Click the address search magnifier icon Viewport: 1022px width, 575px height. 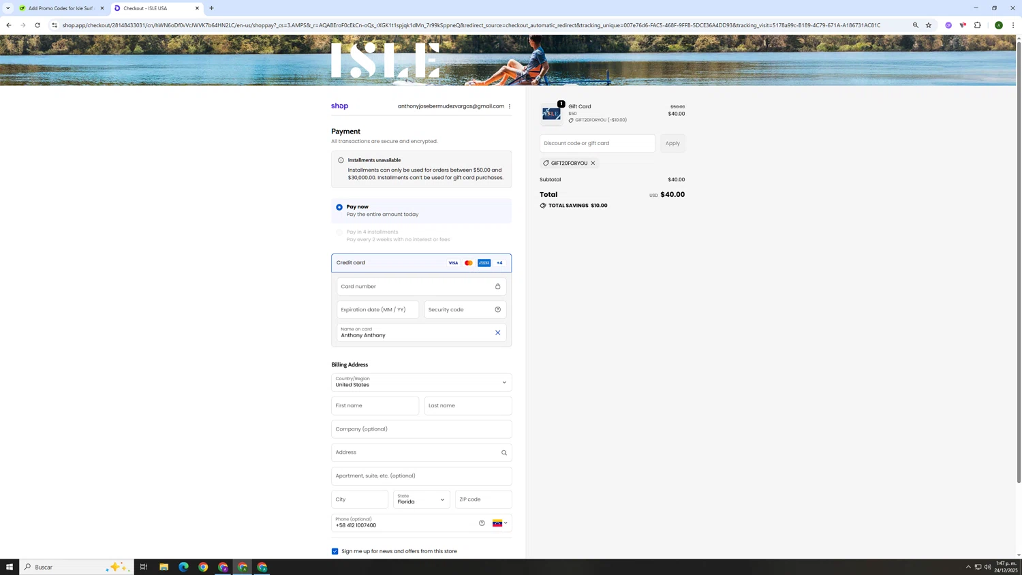pyautogui.click(x=504, y=453)
